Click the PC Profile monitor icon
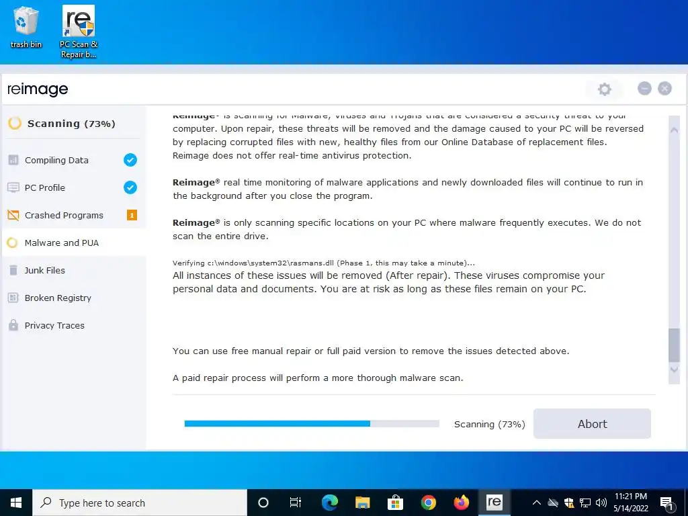 click(x=13, y=188)
